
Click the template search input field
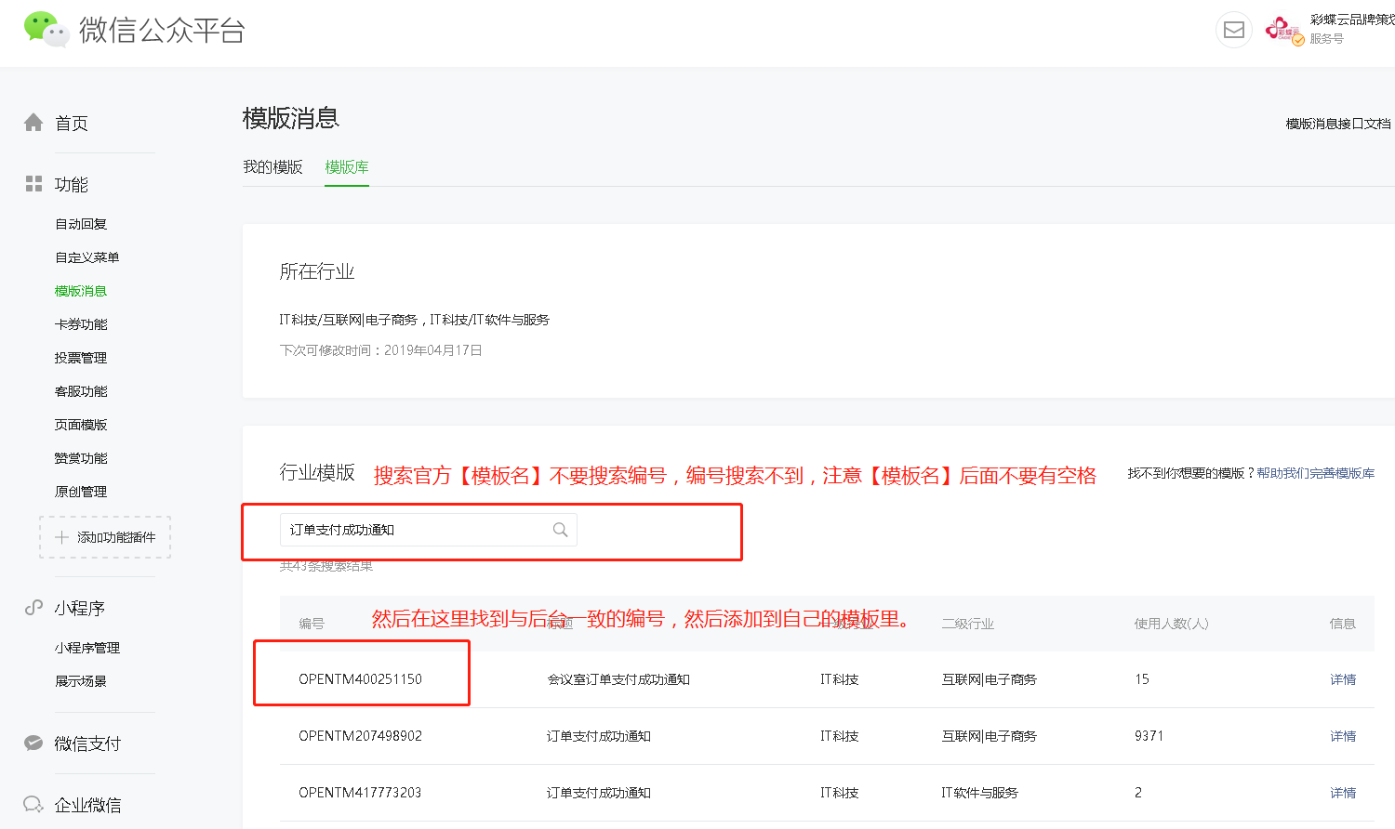[x=429, y=530]
